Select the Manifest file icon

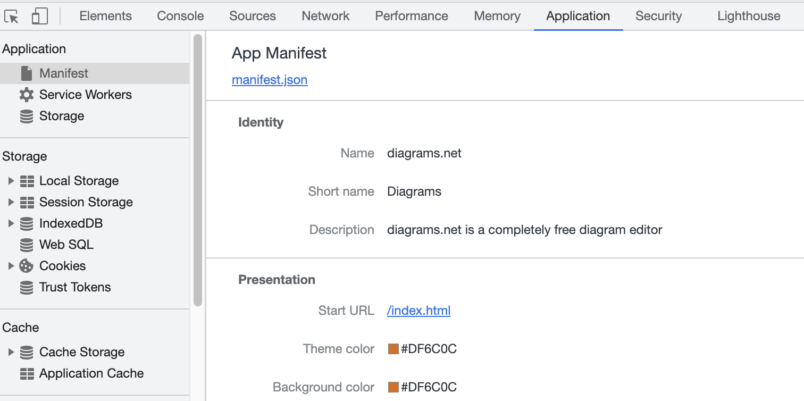click(27, 73)
